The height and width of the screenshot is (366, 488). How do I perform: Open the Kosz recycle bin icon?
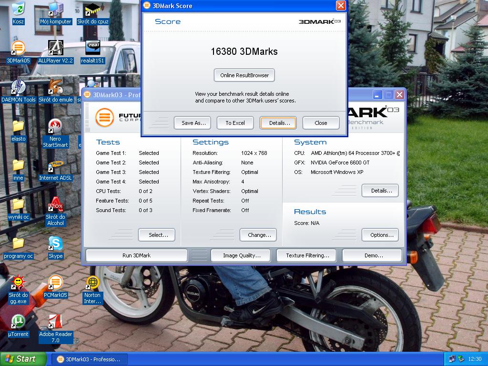pos(18,13)
